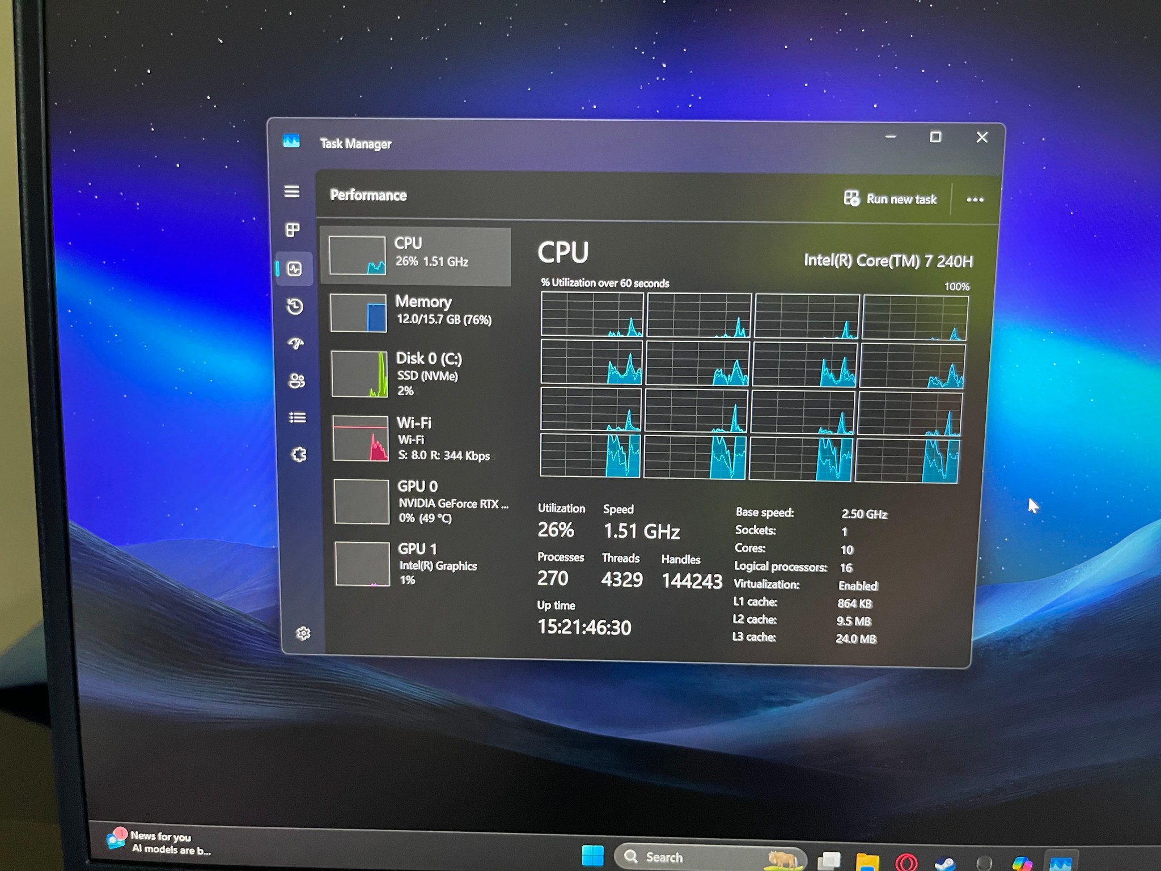Select the CPU entry in performance list
This screenshot has width=1161, height=871.
tap(416, 256)
